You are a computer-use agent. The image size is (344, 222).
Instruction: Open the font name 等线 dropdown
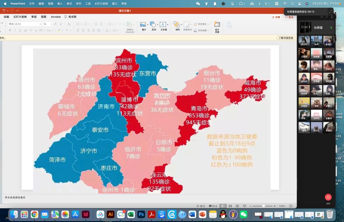pos(40,24)
